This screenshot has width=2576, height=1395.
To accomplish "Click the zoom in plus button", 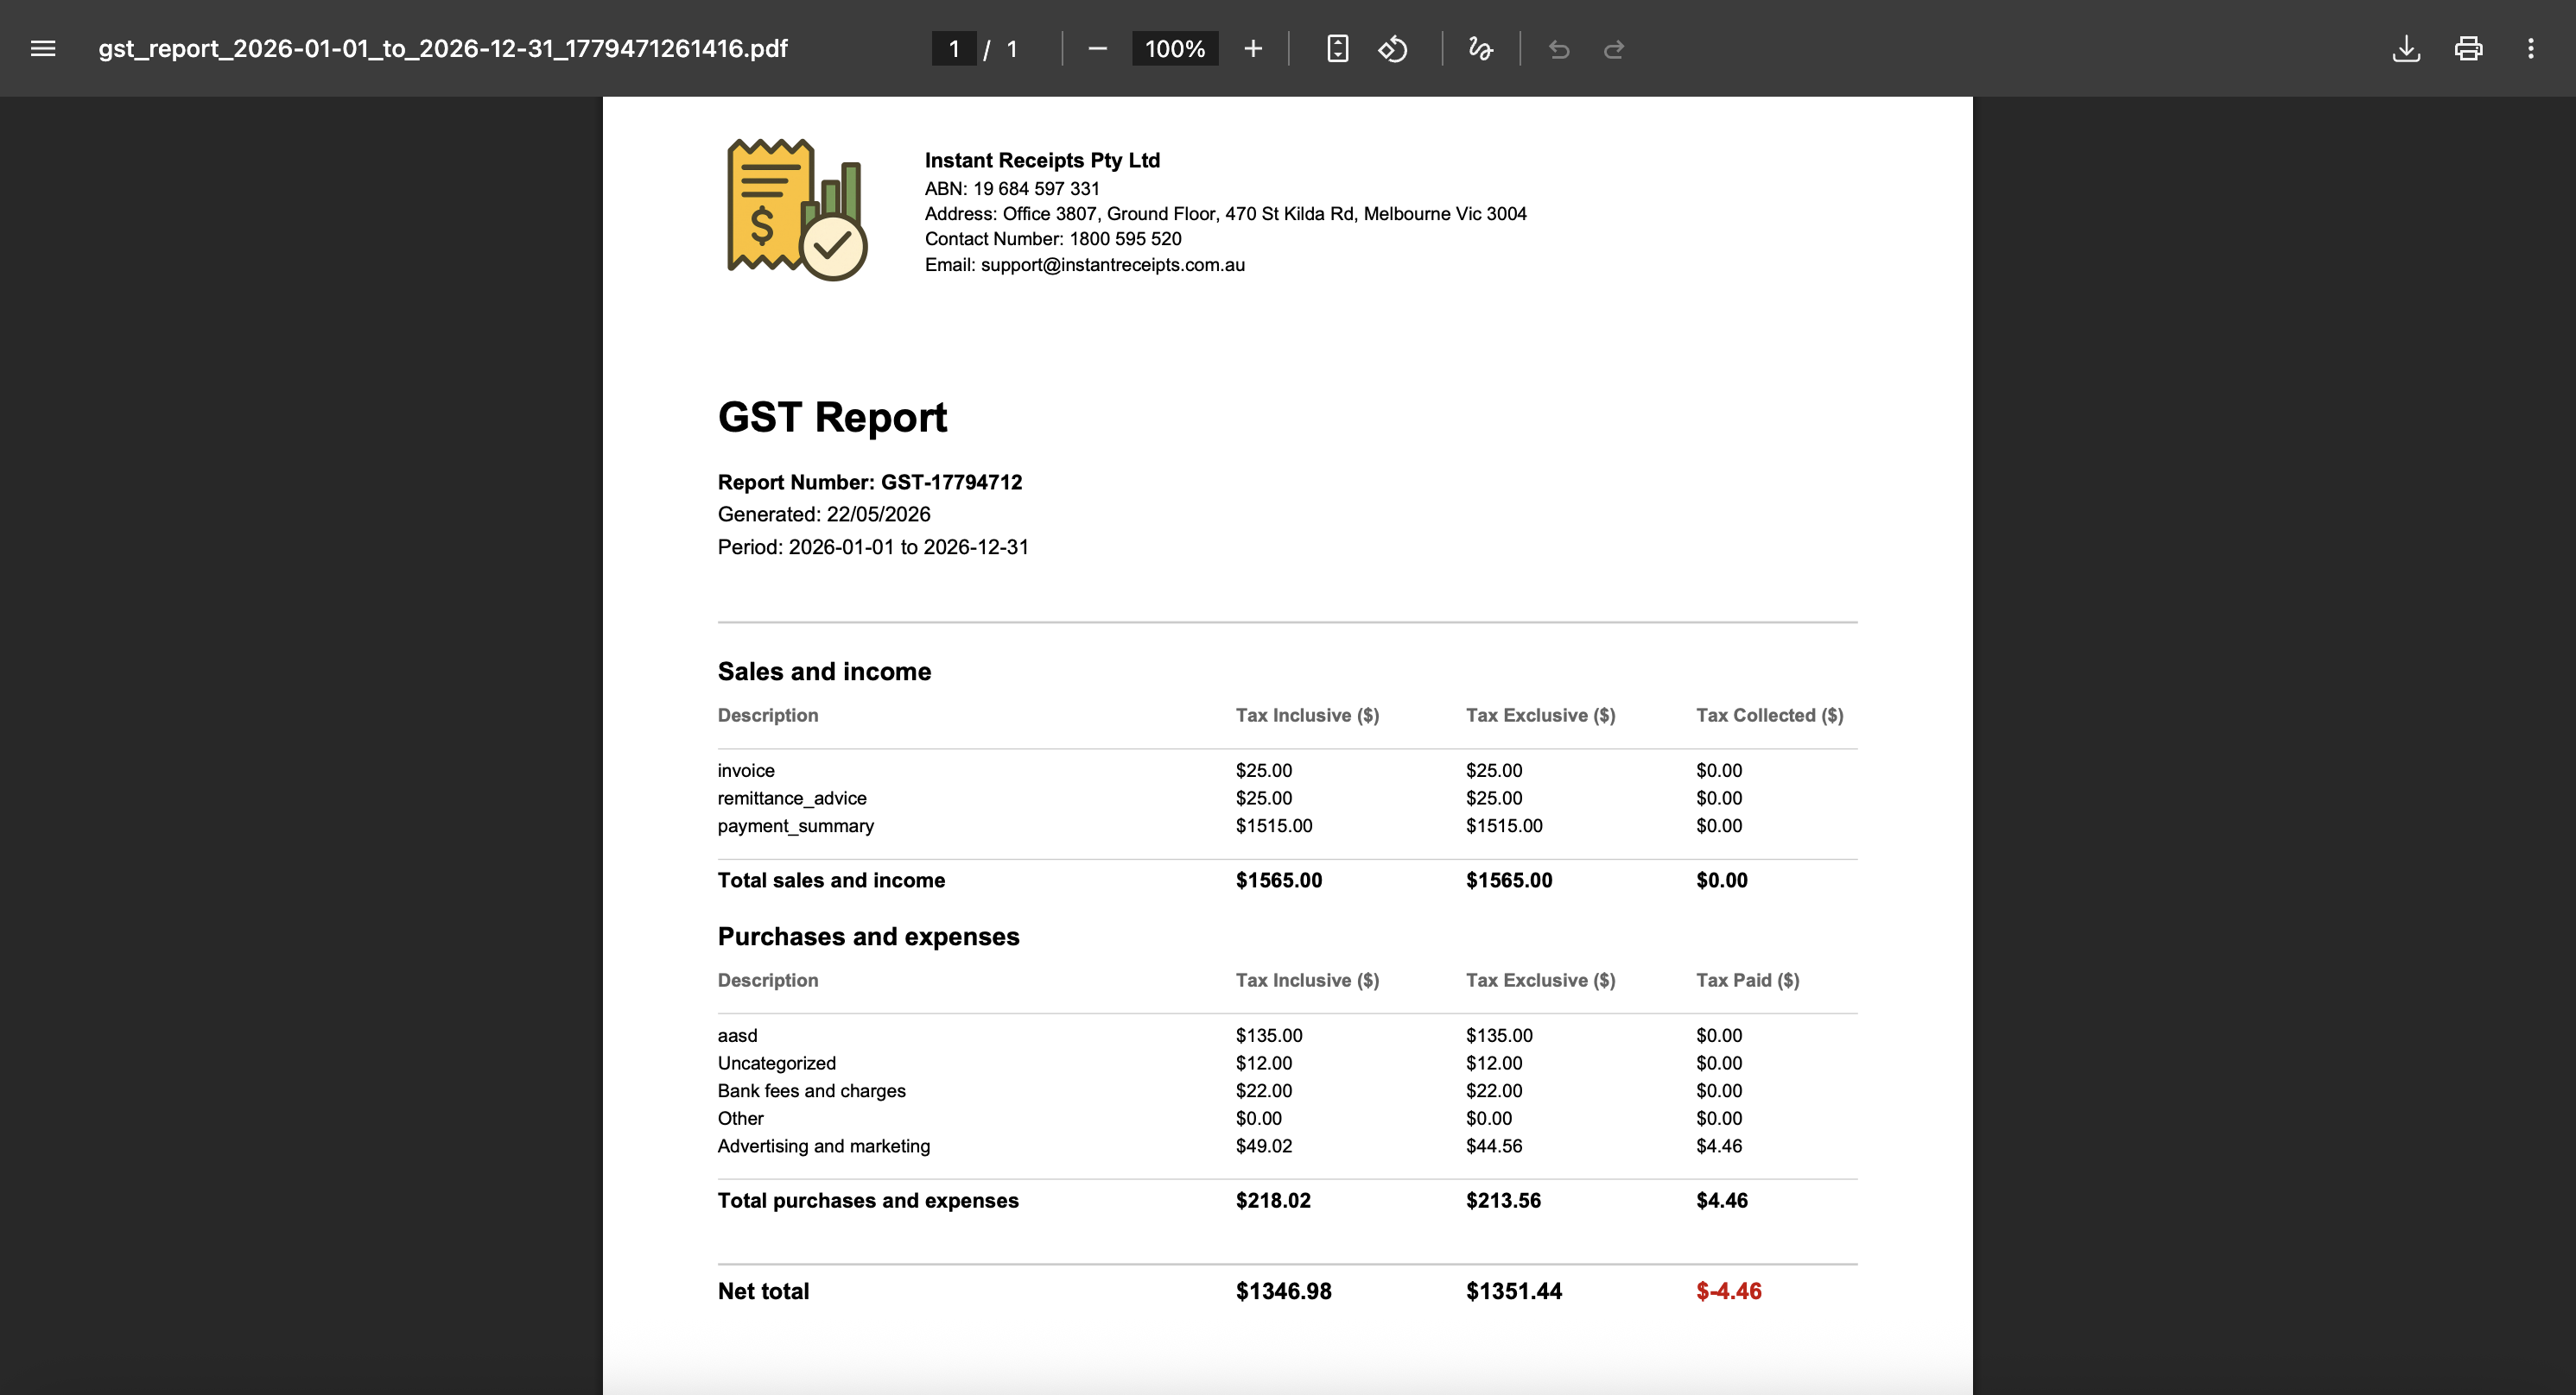I will click(1253, 48).
